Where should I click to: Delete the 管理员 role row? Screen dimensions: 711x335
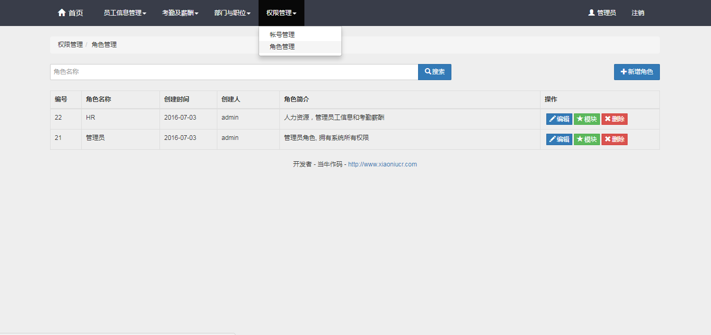[x=614, y=139]
